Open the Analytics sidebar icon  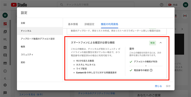pos(5,47)
